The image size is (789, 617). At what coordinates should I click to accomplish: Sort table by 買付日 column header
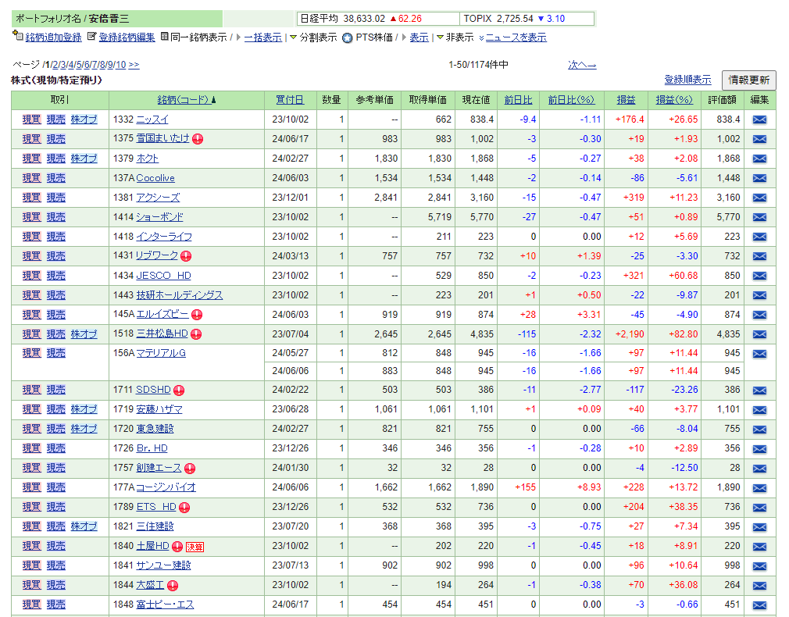point(290,100)
